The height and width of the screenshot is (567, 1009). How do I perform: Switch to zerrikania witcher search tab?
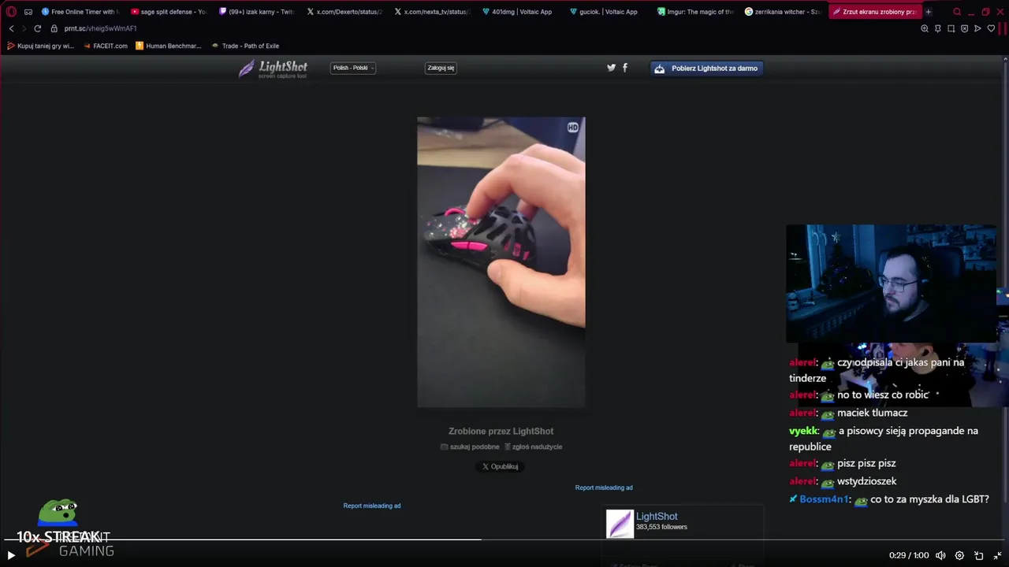(783, 12)
